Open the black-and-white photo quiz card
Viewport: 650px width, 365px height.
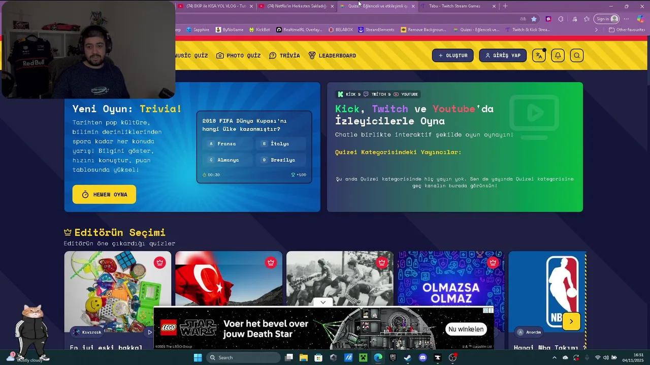tap(340, 279)
